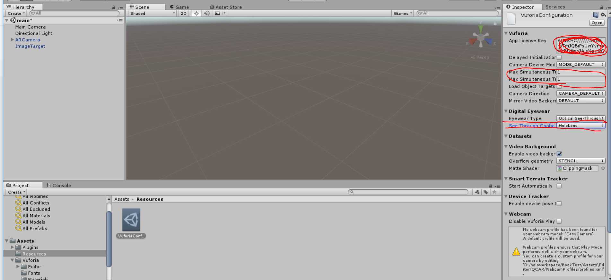Lock the Project panel

point(490,186)
